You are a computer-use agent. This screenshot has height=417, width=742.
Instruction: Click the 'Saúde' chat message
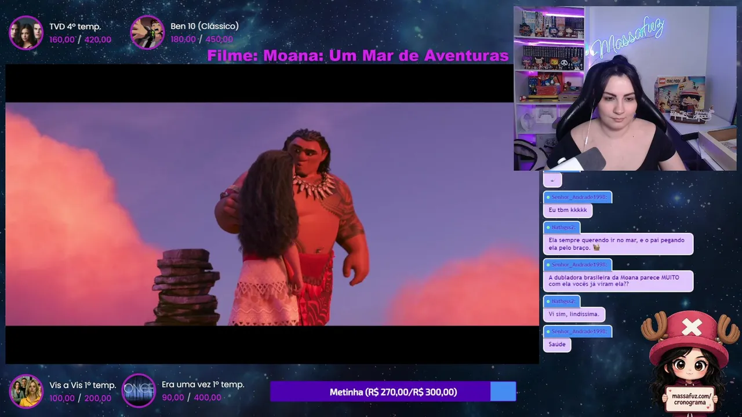557,344
